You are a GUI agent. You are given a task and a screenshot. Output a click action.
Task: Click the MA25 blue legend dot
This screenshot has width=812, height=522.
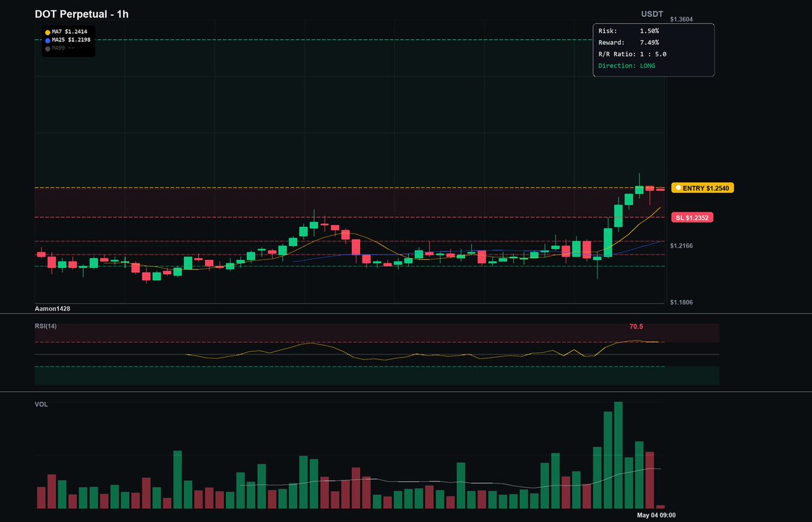[x=47, y=40]
